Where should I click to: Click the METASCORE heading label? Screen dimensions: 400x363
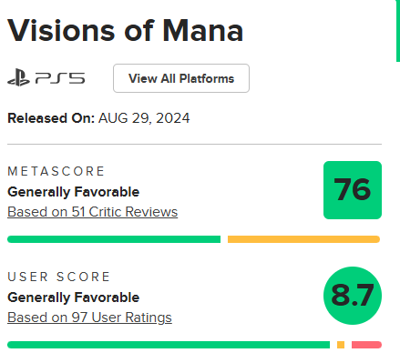point(56,171)
